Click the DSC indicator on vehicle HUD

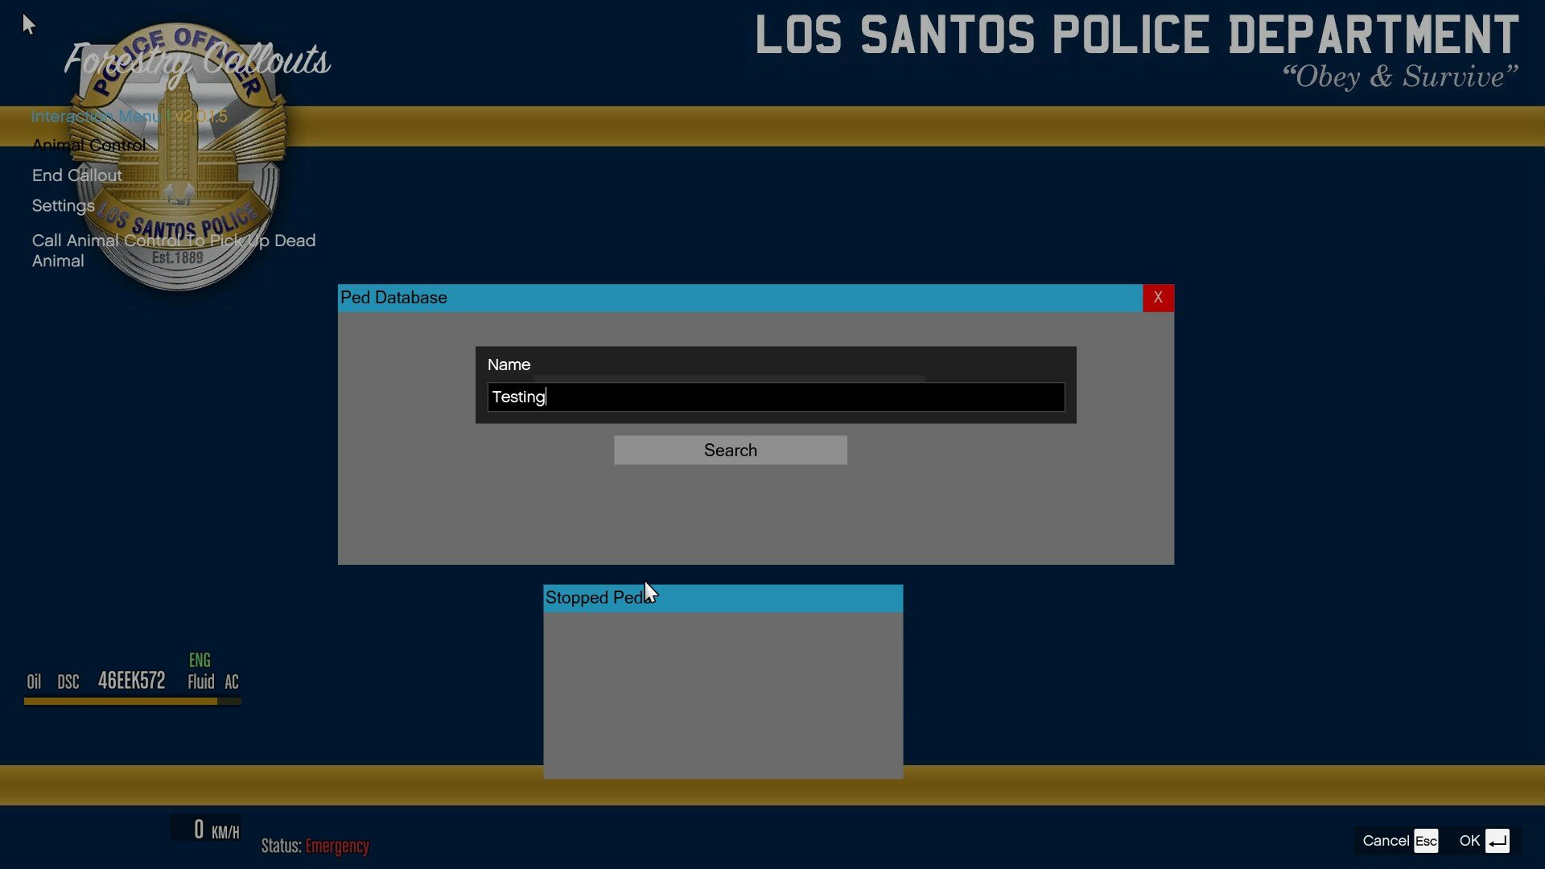point(68,682)
